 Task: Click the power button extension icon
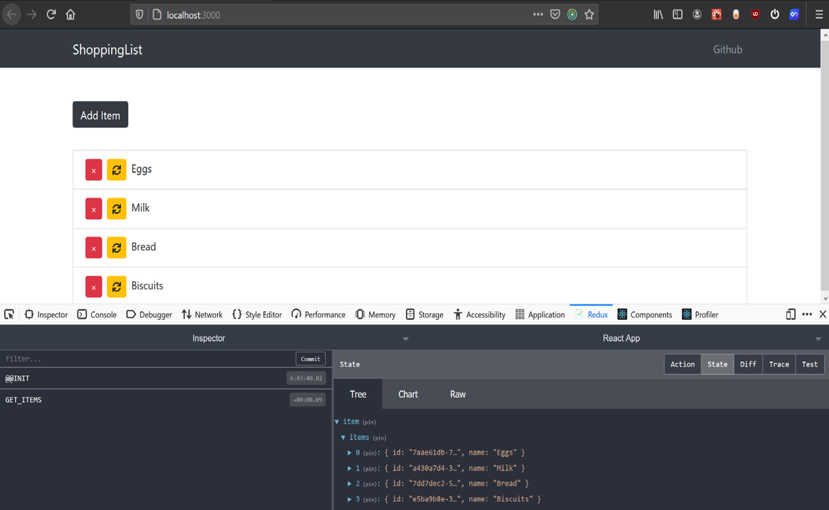775,15
